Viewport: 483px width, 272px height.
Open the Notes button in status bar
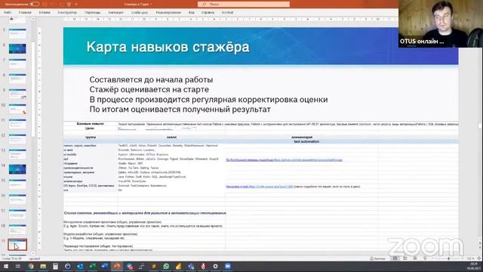pyautogui.click(x=377, y=258)
